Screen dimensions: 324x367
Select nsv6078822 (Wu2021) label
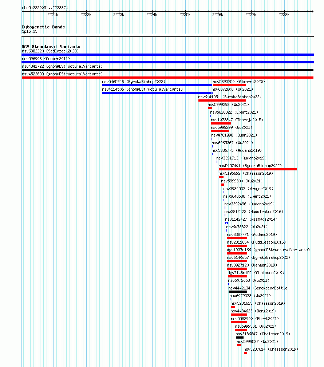[x=247, y=227]
